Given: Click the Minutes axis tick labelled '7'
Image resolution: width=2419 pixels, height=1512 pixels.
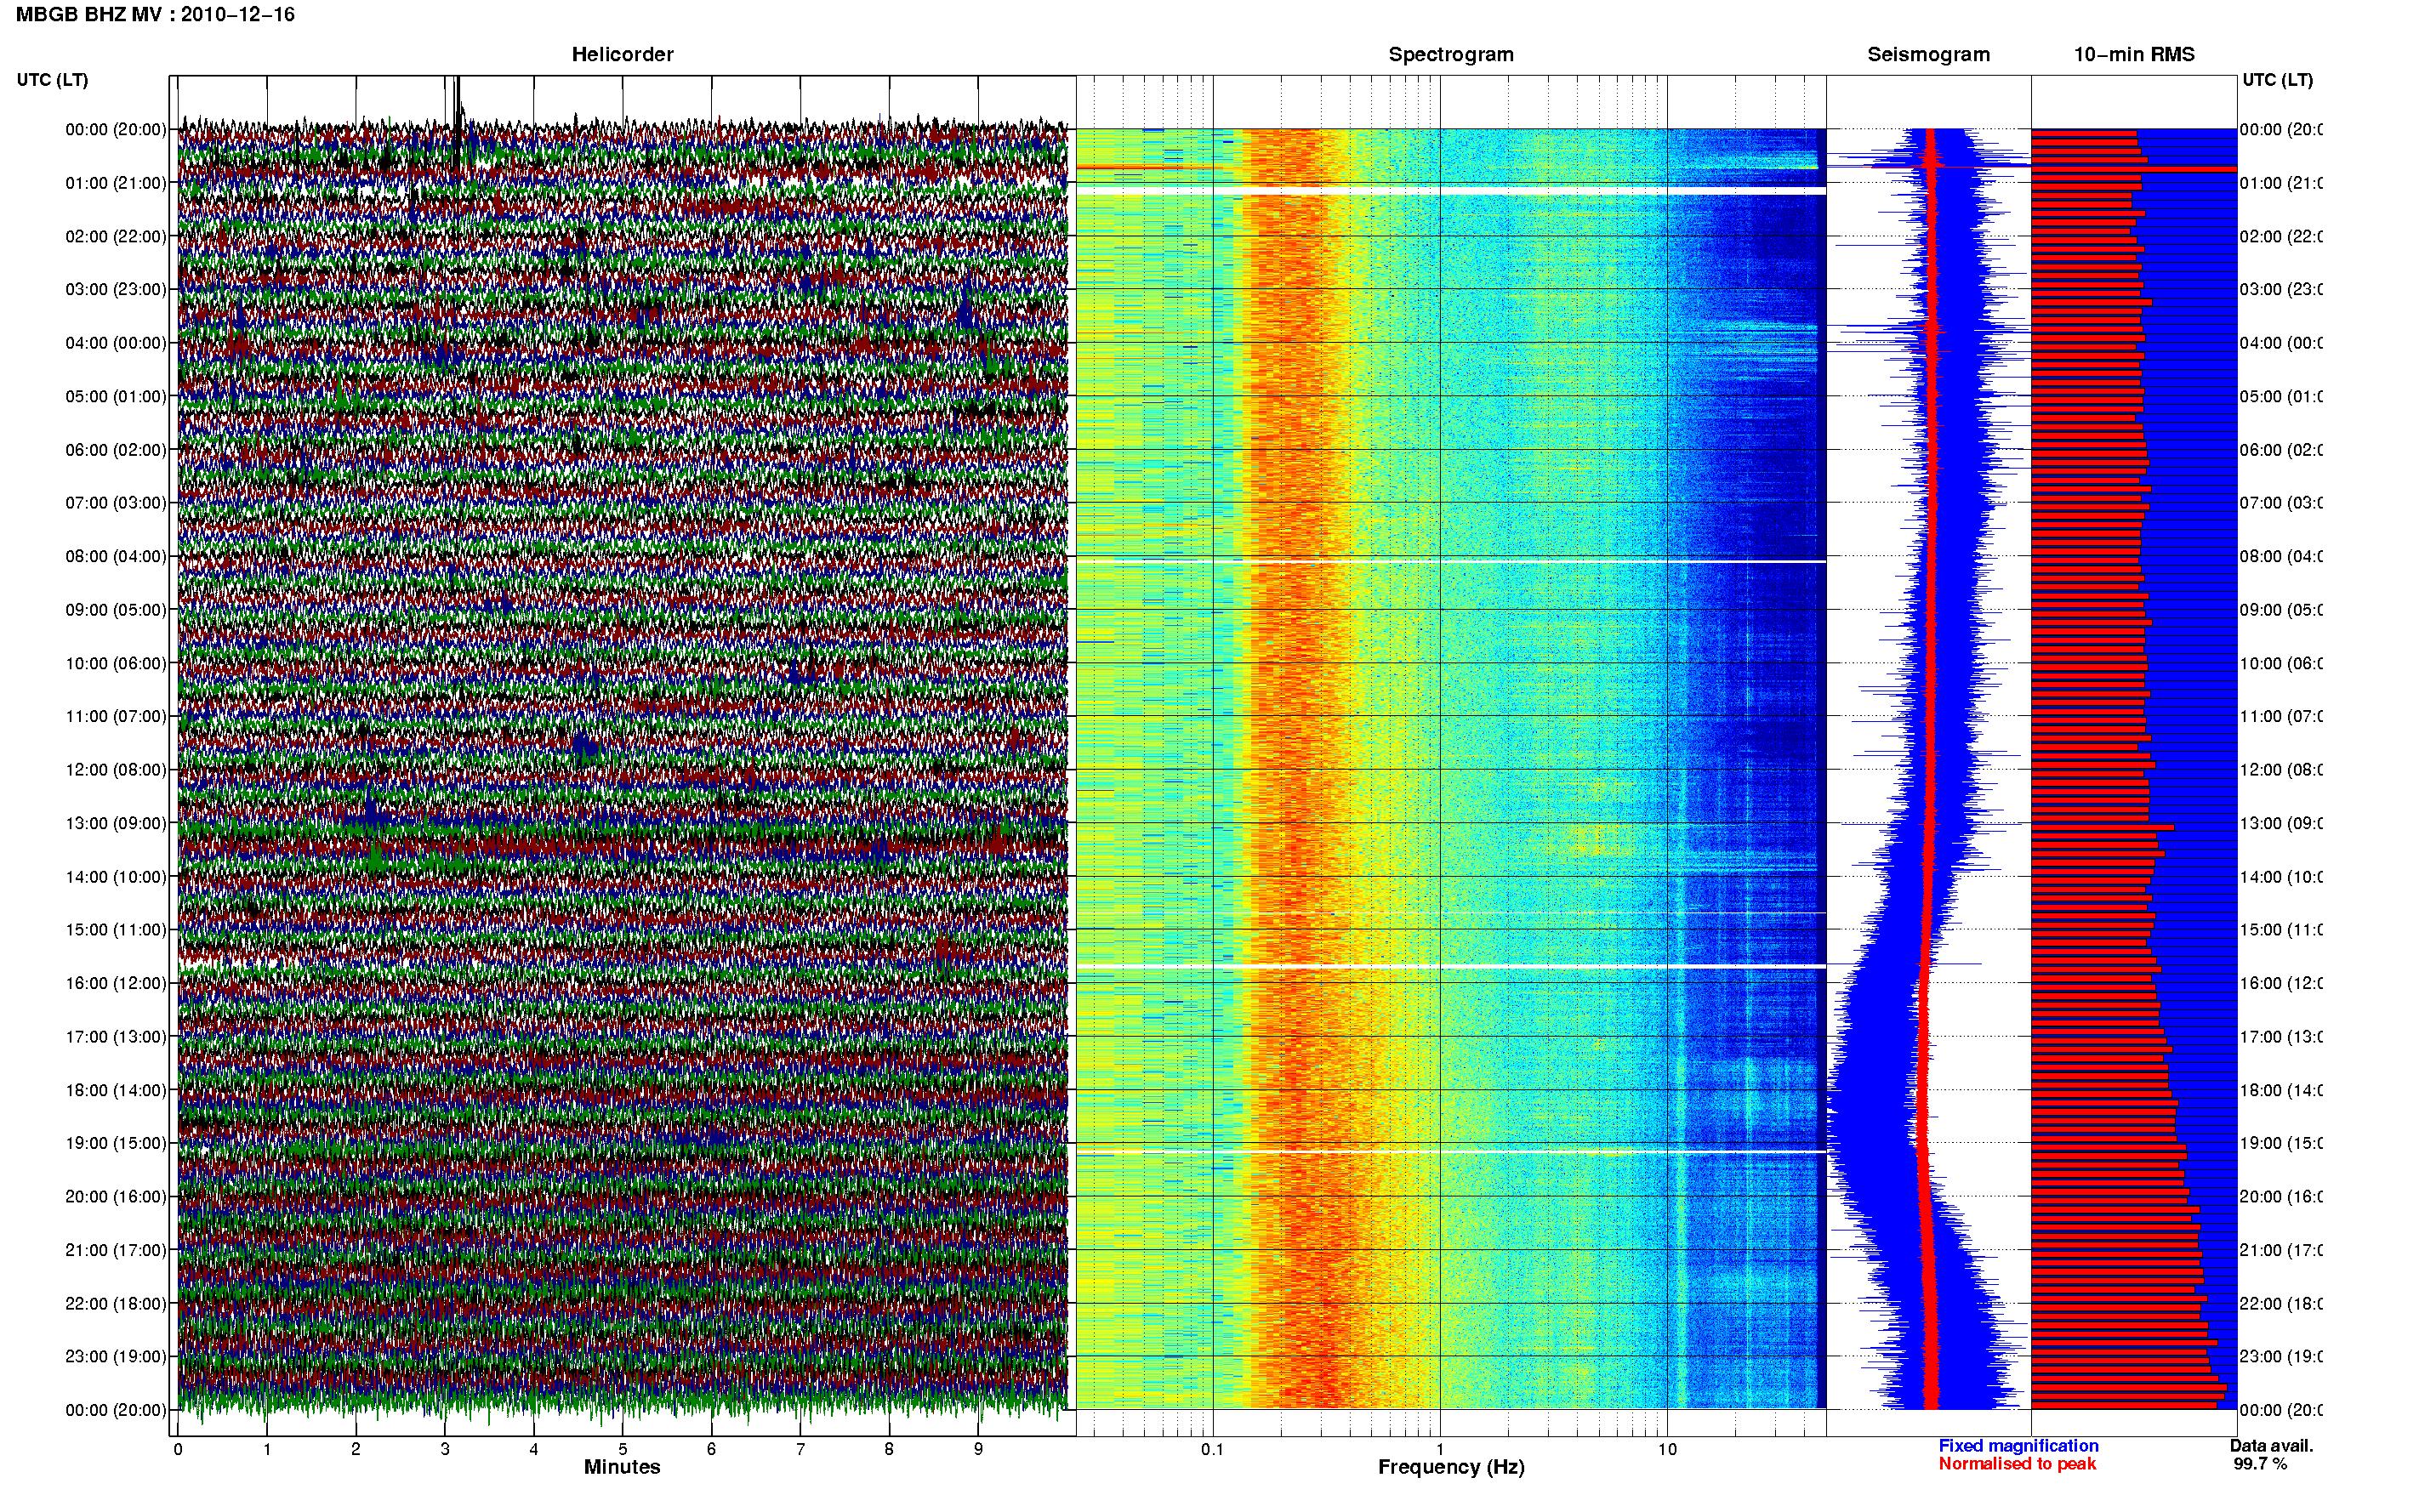Looking at the screenshot, I should click(x=800, y=1449).
